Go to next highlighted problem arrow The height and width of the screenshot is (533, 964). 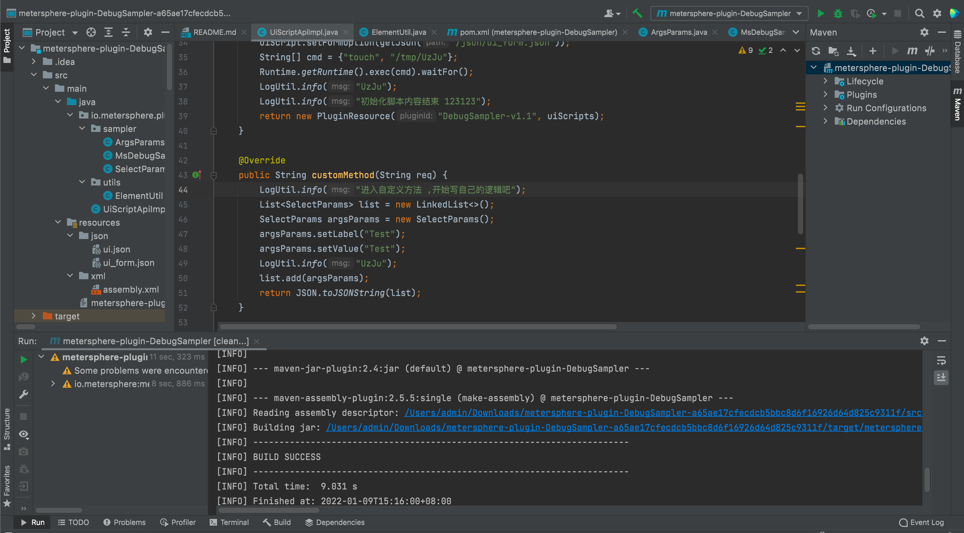click(x=797, y=51)
